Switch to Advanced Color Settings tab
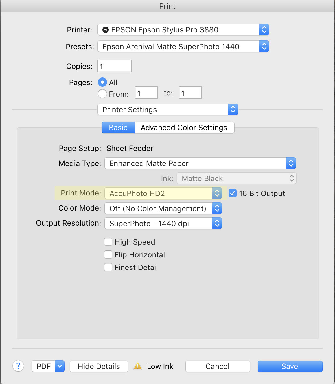 (184, 128)
